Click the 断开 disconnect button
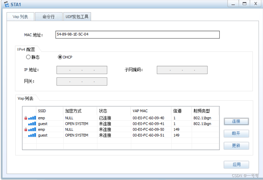This screenshot has width=263, height=180. pyautogui.click(x=236, y=134)
